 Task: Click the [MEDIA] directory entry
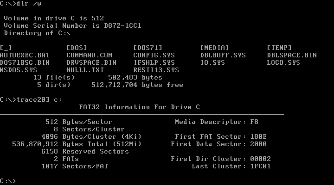pos(214,48)
